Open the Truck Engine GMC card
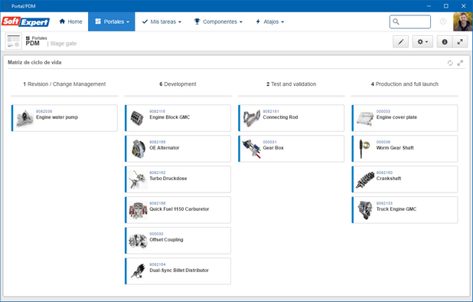Viewport: 473px width, 302px height. point(405,210)
